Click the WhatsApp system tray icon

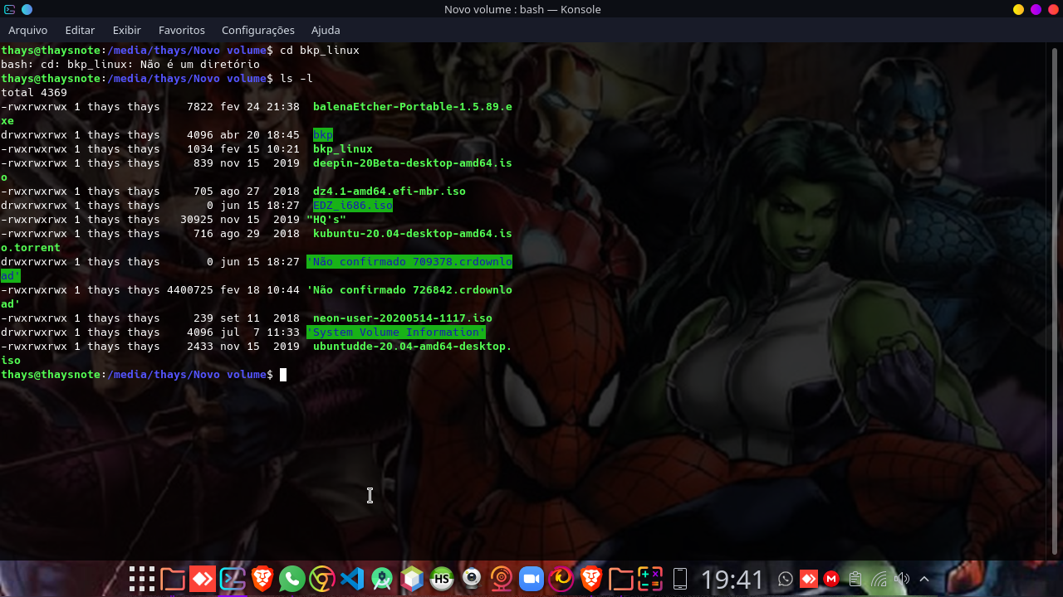click(x=786, y=579)
